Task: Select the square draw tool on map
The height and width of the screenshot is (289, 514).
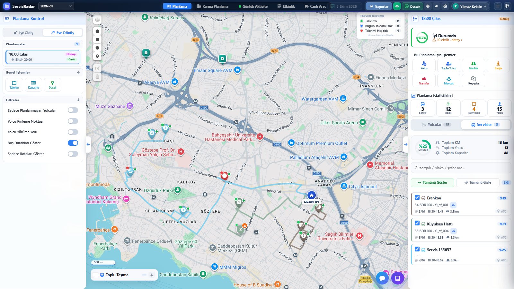Action: 97,39
